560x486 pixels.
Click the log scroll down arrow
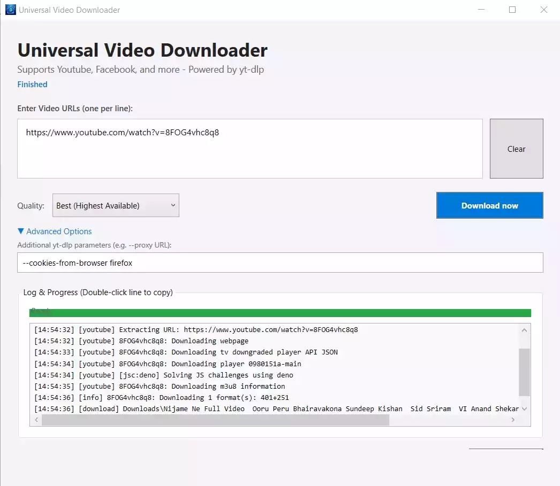pyautogui.click(x=524, y=409)
